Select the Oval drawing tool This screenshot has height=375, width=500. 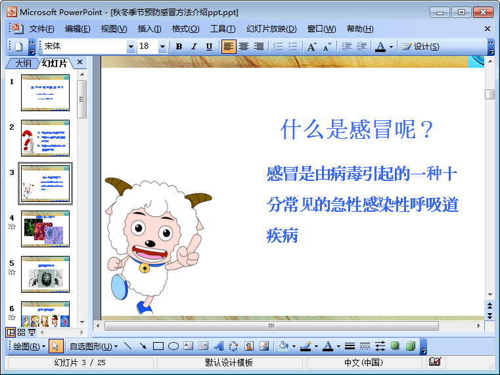click(x=173, y=346)
